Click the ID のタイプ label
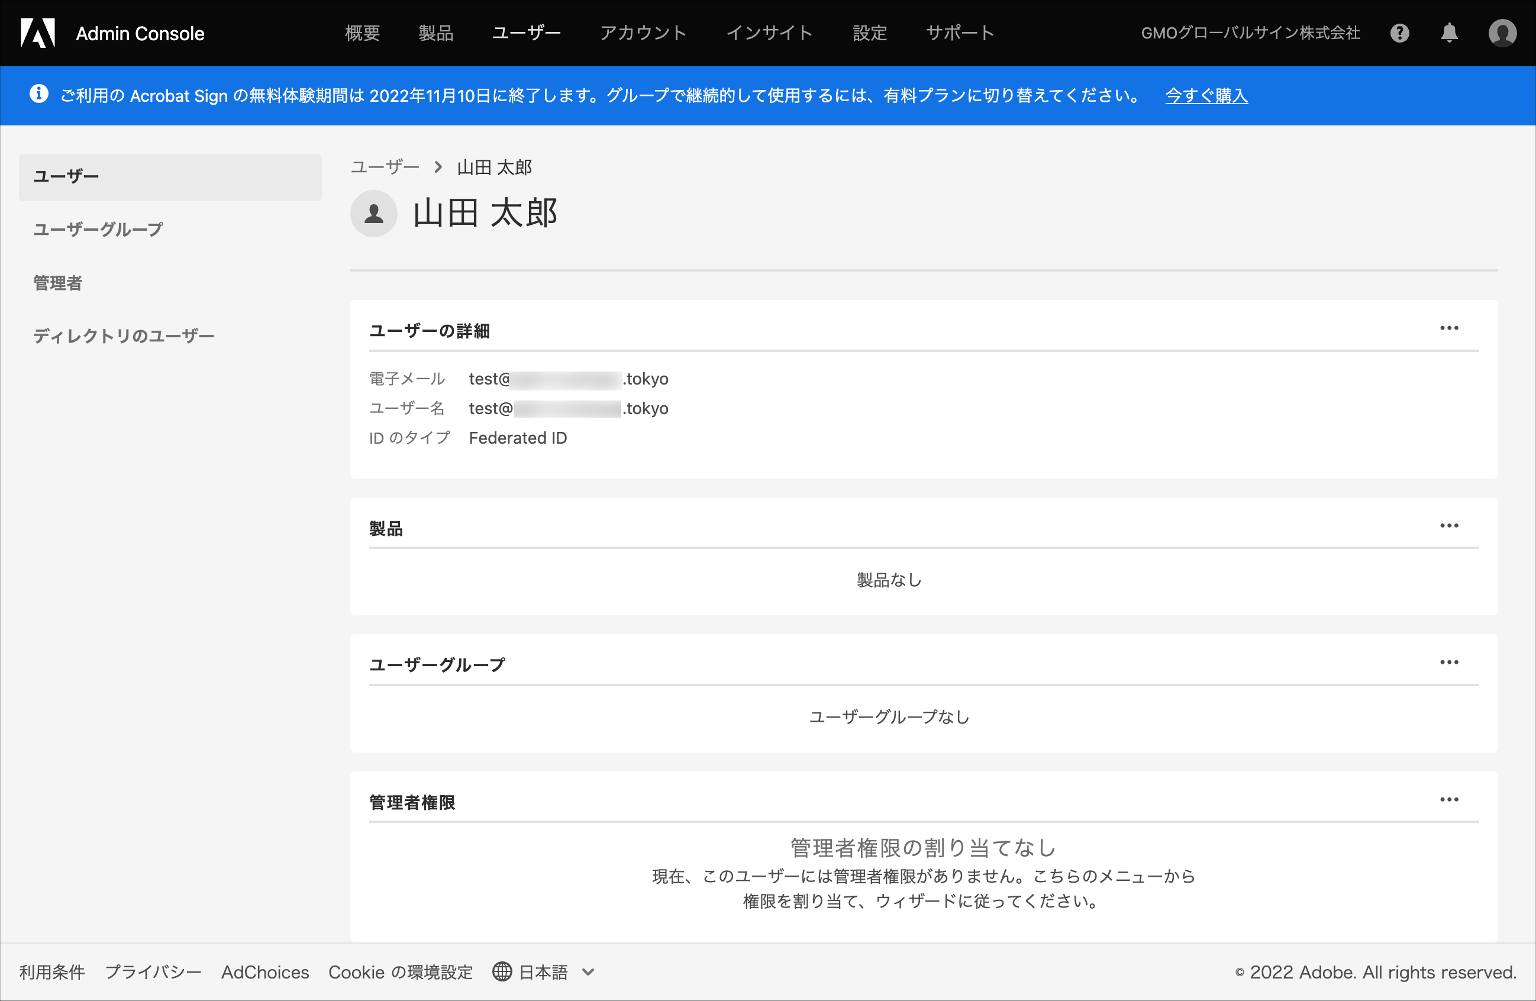The height and width of the screenshot is (1001, 1536). point(409,438)
